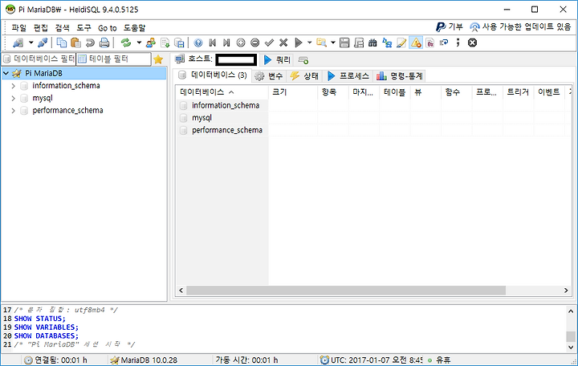Open the load SQL file dropdown arrow
Viewport: 578px width, 366px height.
tap(333, 43)
